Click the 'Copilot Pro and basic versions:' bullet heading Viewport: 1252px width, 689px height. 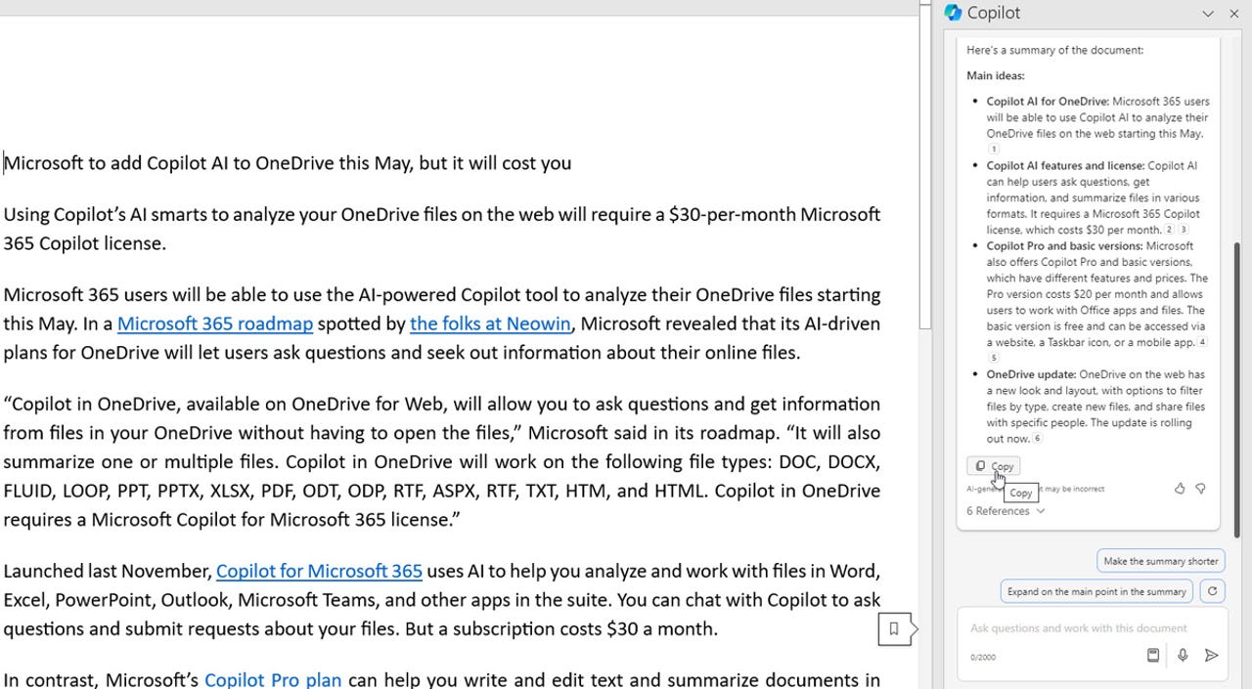point(1064,246)
